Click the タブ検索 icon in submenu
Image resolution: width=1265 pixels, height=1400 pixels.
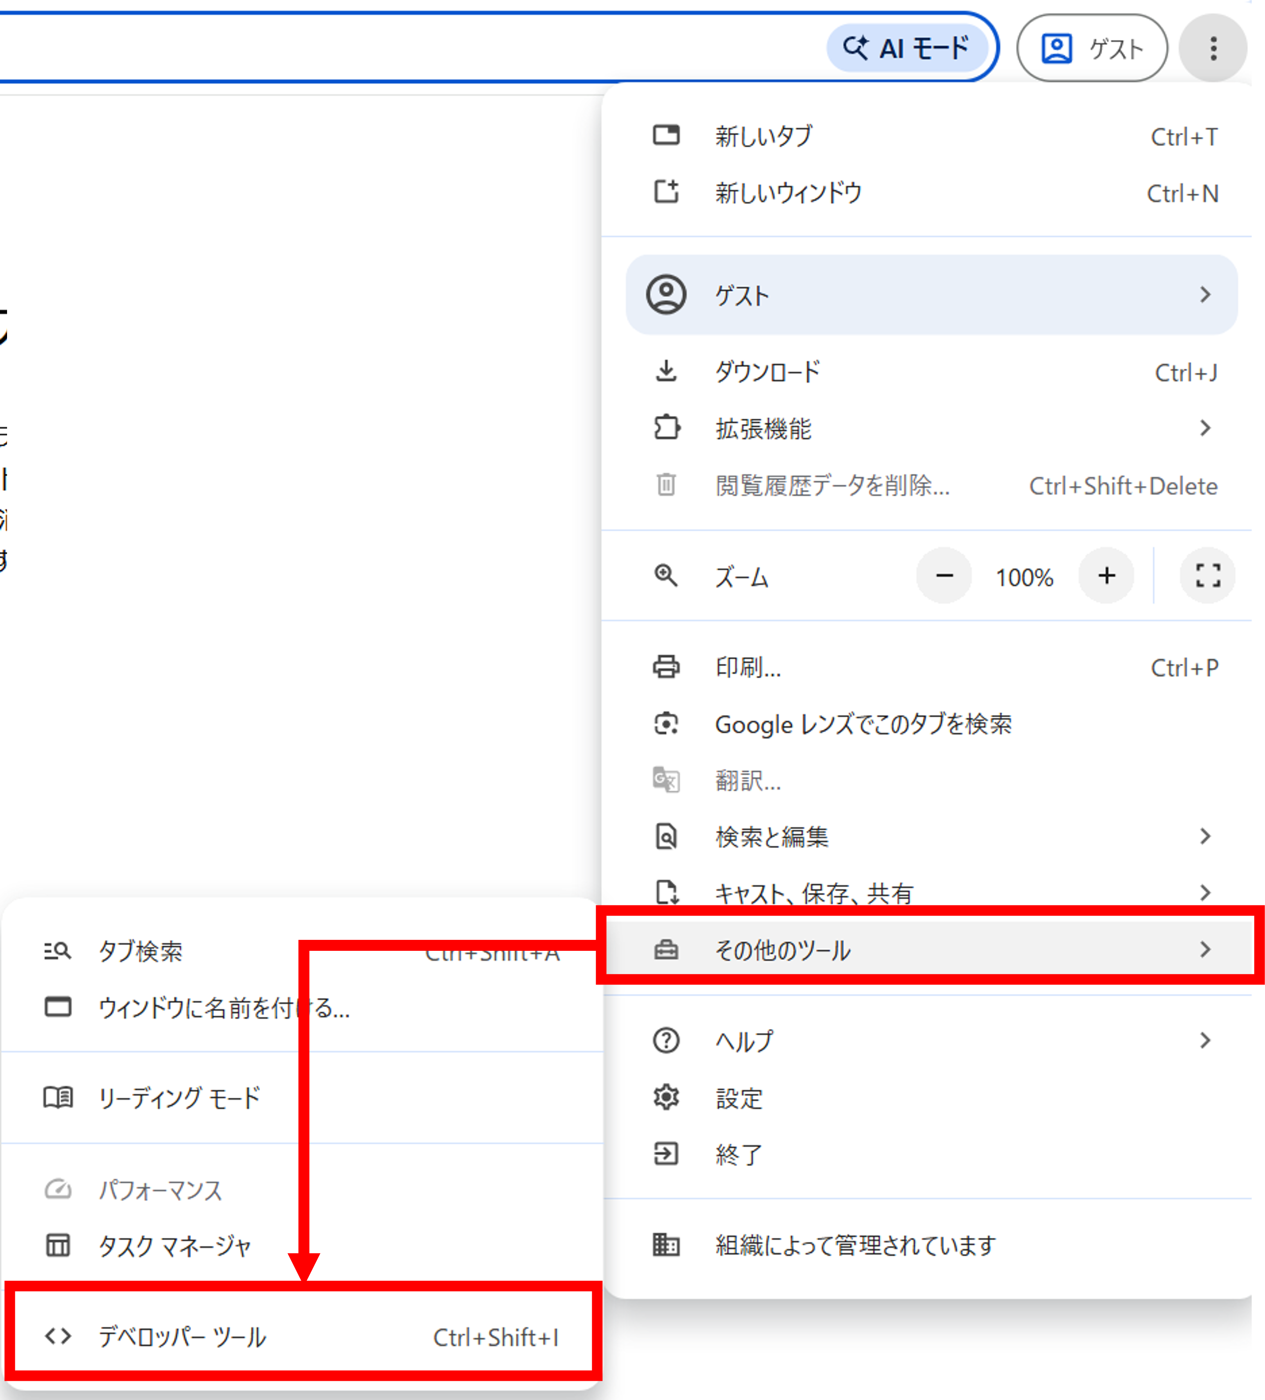point(58,950)
